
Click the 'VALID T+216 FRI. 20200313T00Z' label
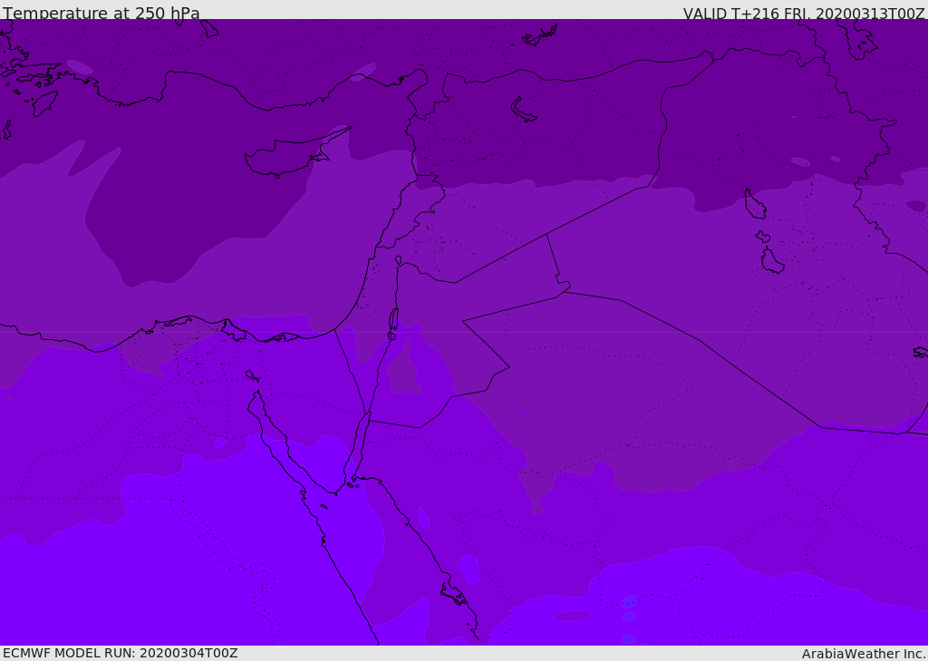pyautogui.click(x=804, y=13)
